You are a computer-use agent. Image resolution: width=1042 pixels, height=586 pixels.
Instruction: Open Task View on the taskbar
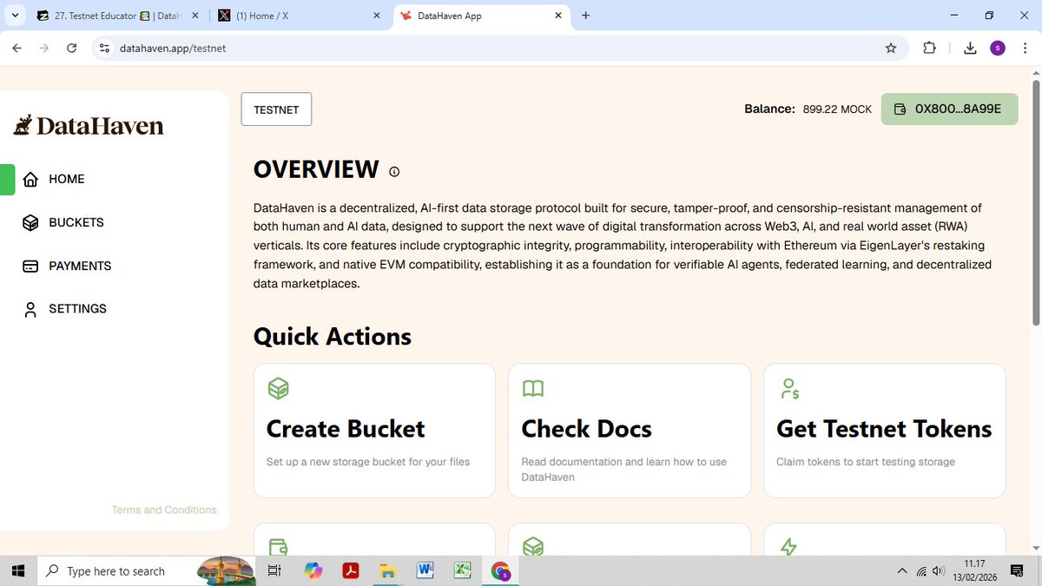pyautogui.click(x=274, y=571)
